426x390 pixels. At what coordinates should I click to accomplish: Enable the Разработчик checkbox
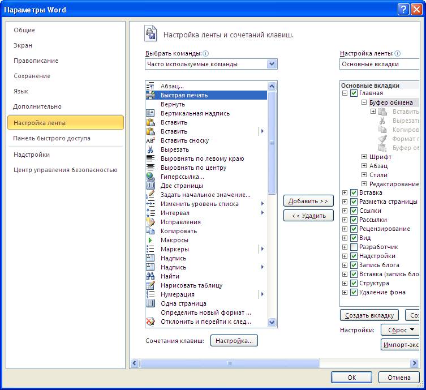coord(354,247)
